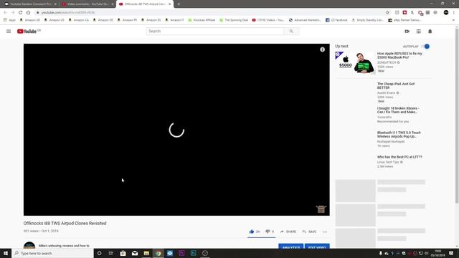Image resolution: width=459 pixels, height=258 pixels.
Task: Open Task View on the taskbar
Action: (x=111, y=253)
